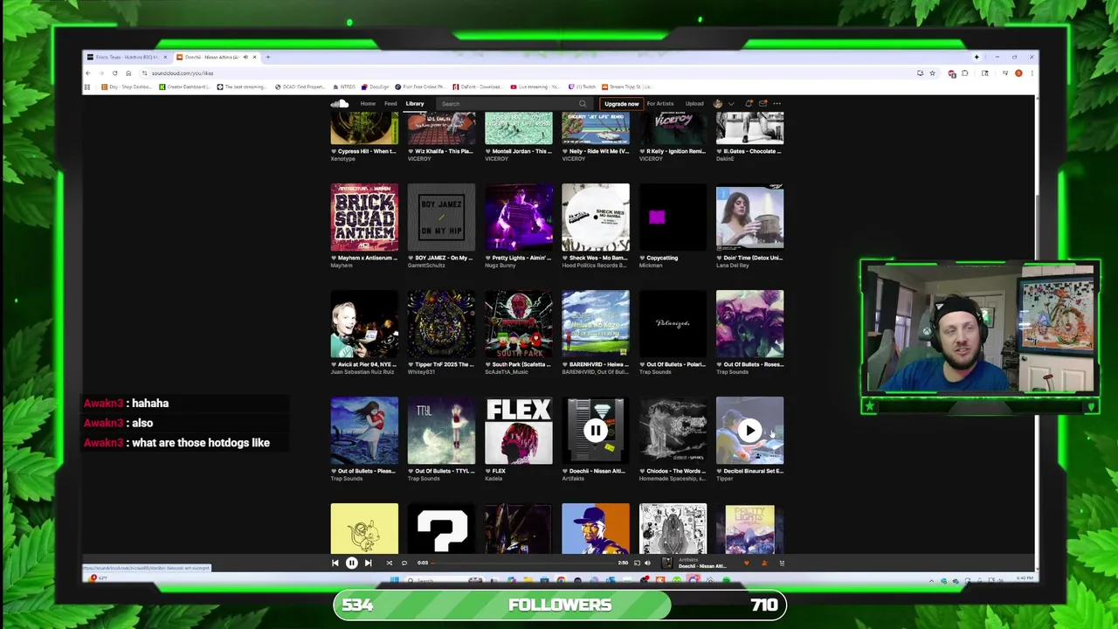The image size is (1118, 629).
Task: Seek on the track progress bar
Action: pyautogui.click(x=522, y=563)
